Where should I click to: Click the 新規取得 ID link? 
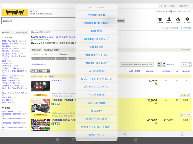[49, 14]
